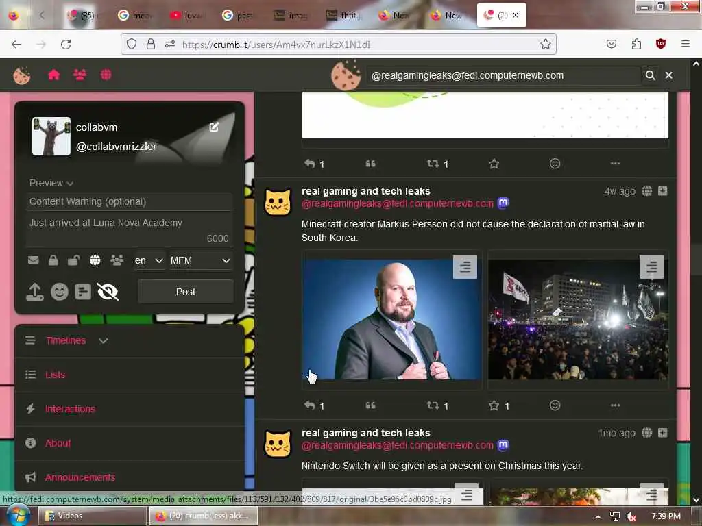This screenshot has width=702, height=526.
Task: Favorite the Markus Persson post with star
Action: tap(494, 405)
